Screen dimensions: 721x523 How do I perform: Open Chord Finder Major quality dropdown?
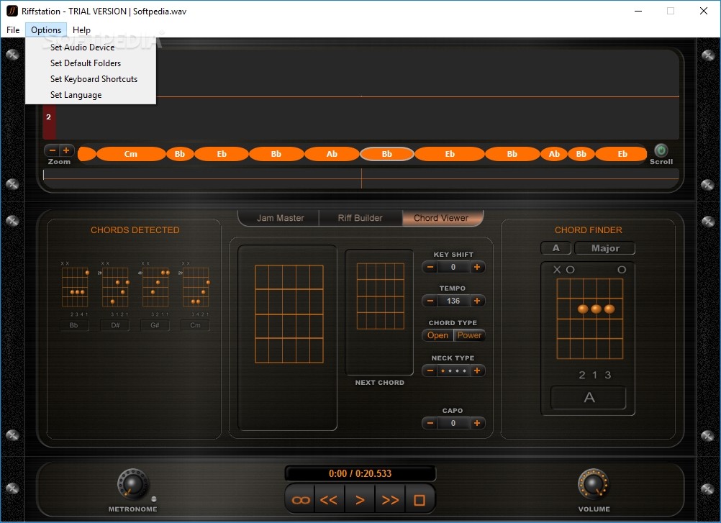(605, 248)
